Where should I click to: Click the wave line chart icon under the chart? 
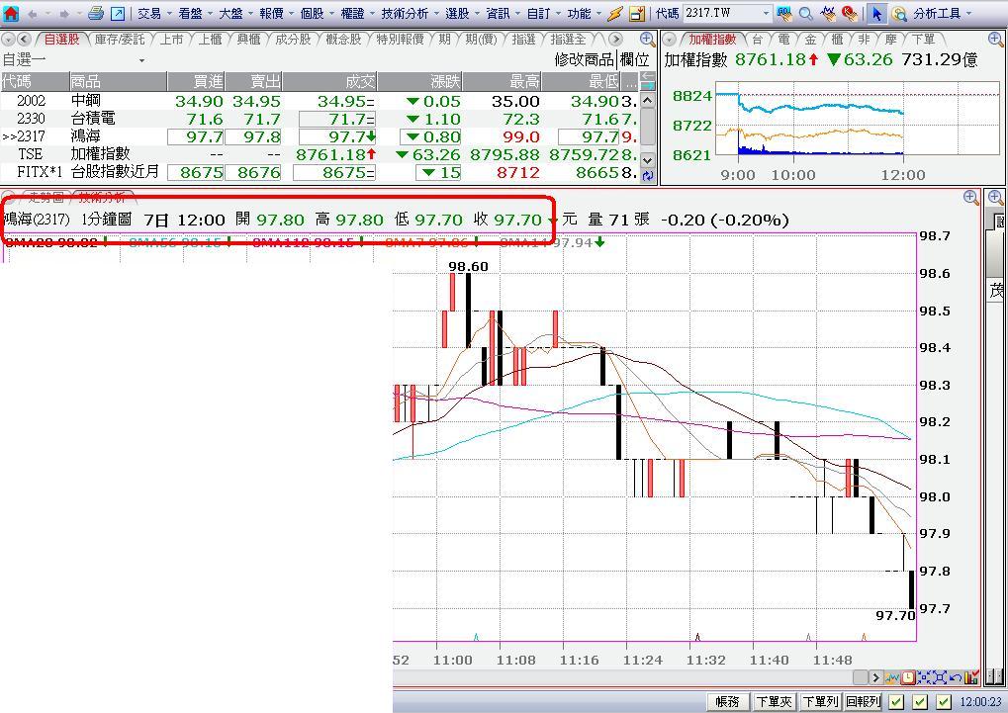[892, 677]
